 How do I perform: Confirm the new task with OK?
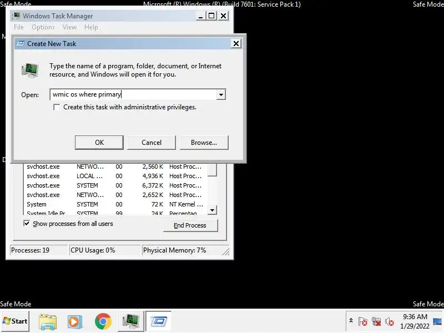(99, 143)
